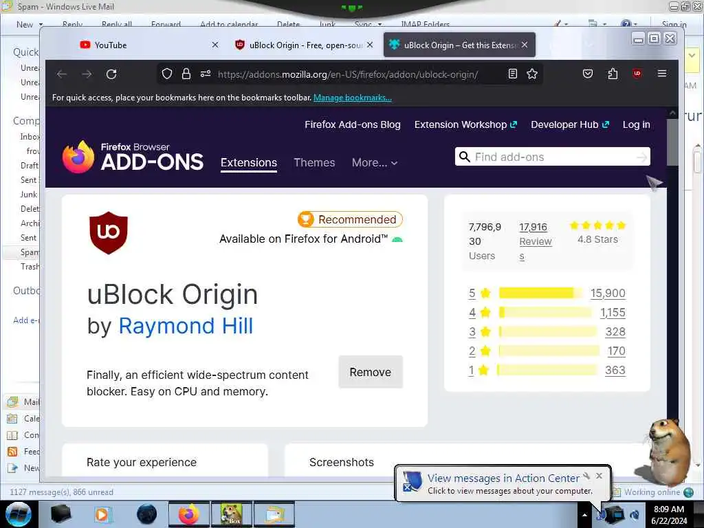Open tracking protection shield icon
This screenshot has height=528, width=704.
click(166, 74)
